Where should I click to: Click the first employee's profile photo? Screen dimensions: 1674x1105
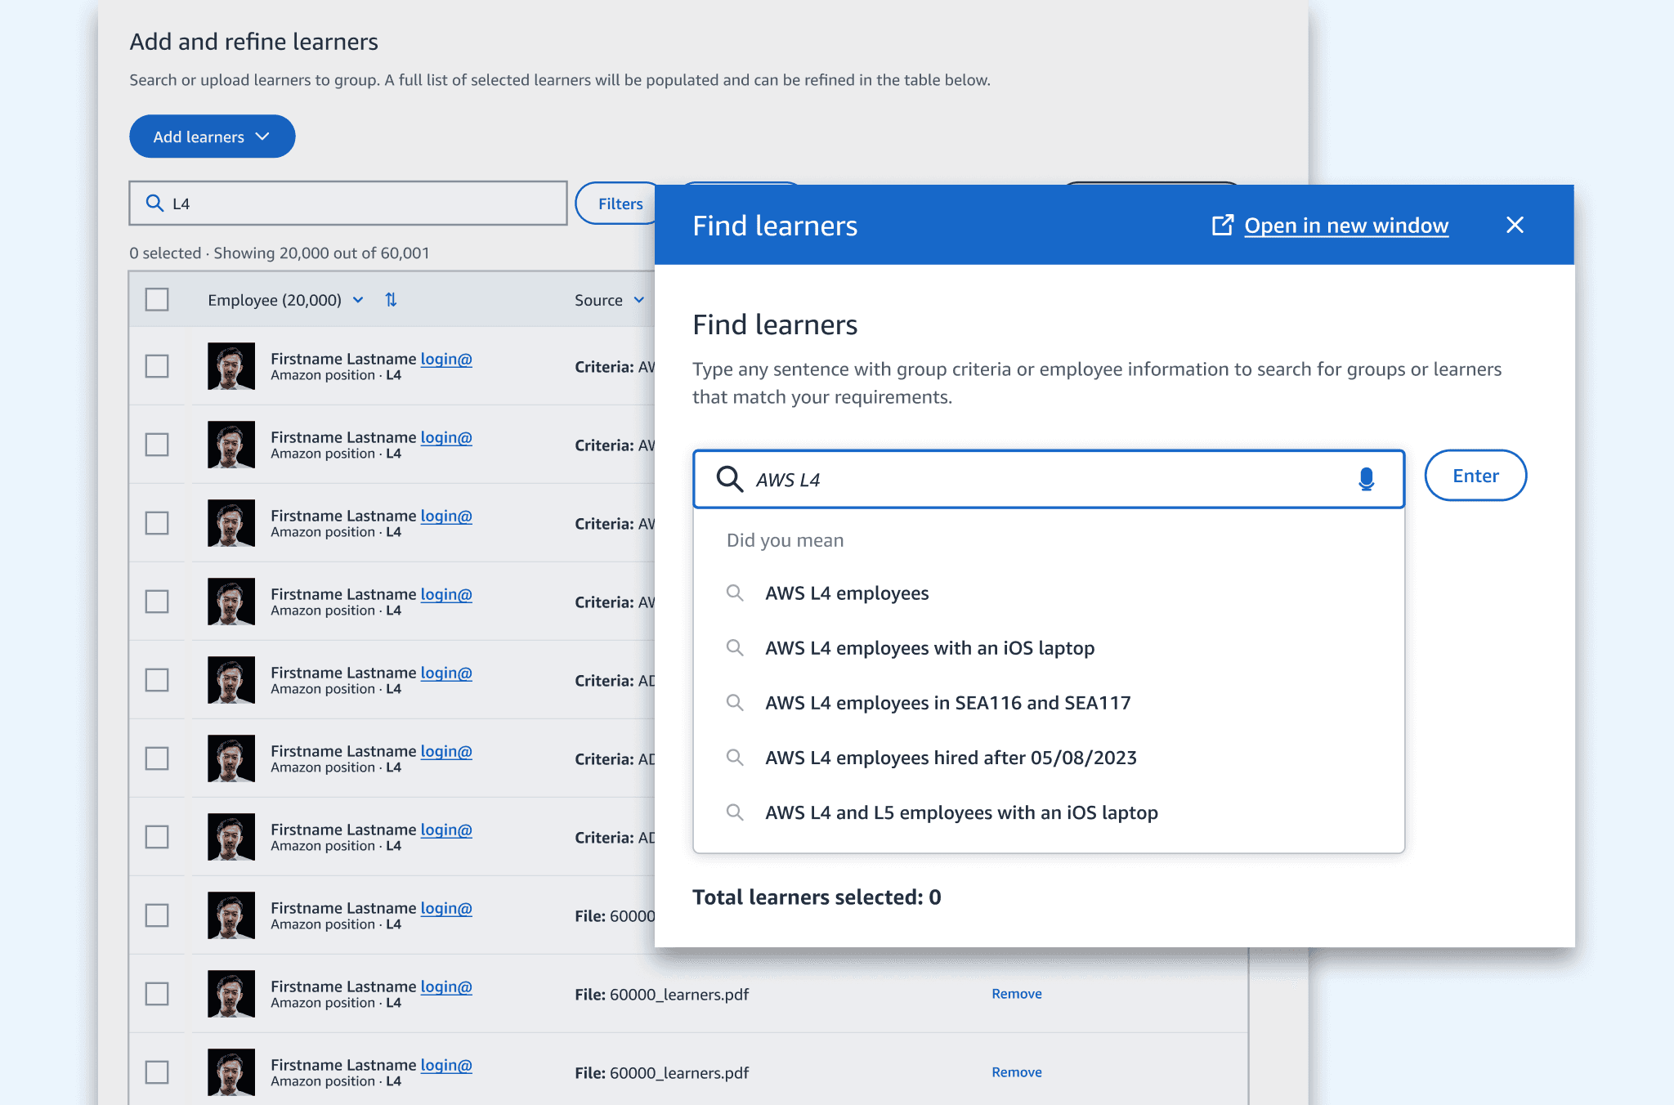[231, 366]
